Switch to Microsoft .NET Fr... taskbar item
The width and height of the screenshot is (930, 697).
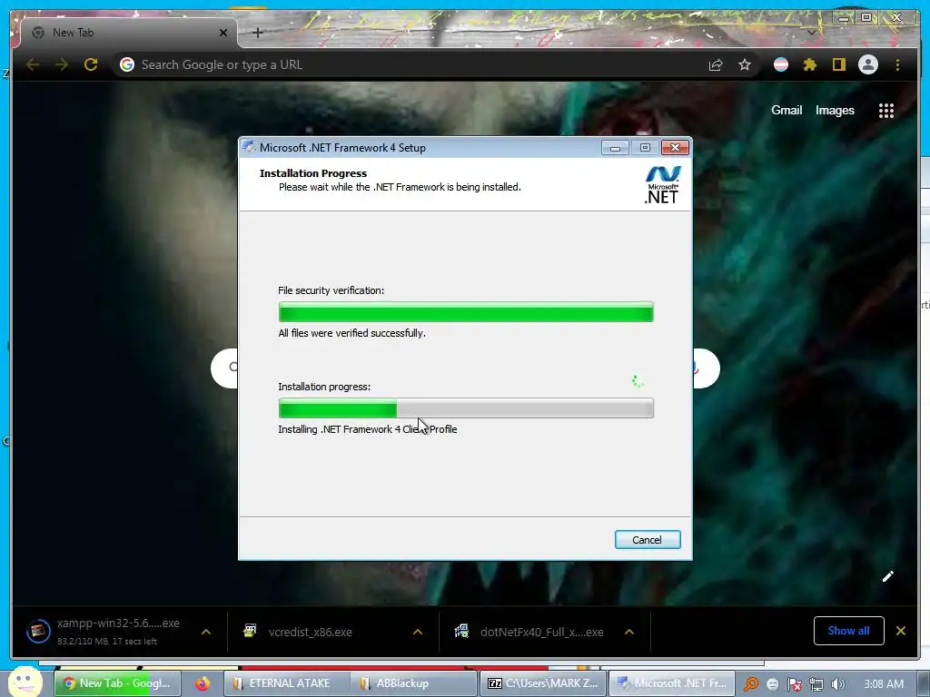(672, 683)
